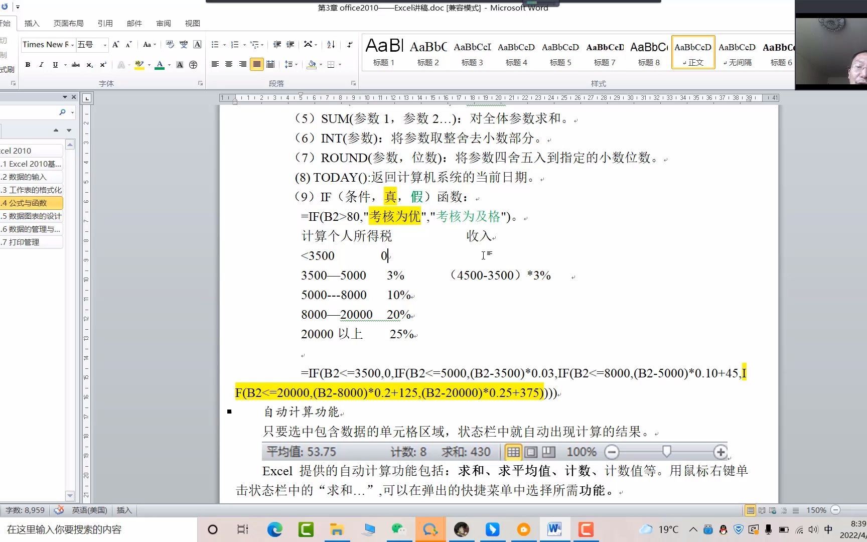Center the paragraph text
Screen dimensions: 867x542
tap(229, 64)
